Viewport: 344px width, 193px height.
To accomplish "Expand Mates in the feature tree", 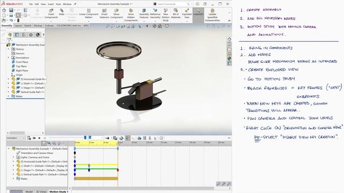I will pos(9,96).
